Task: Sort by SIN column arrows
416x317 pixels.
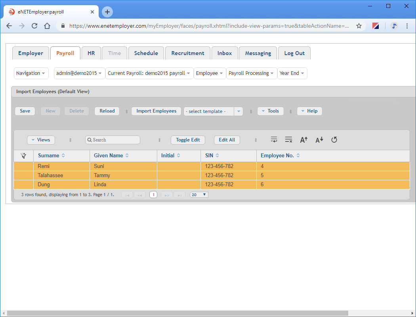Action: tap(217, 155)
